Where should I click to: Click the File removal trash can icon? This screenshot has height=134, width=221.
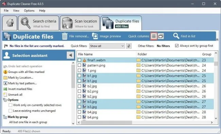(65, 36)
